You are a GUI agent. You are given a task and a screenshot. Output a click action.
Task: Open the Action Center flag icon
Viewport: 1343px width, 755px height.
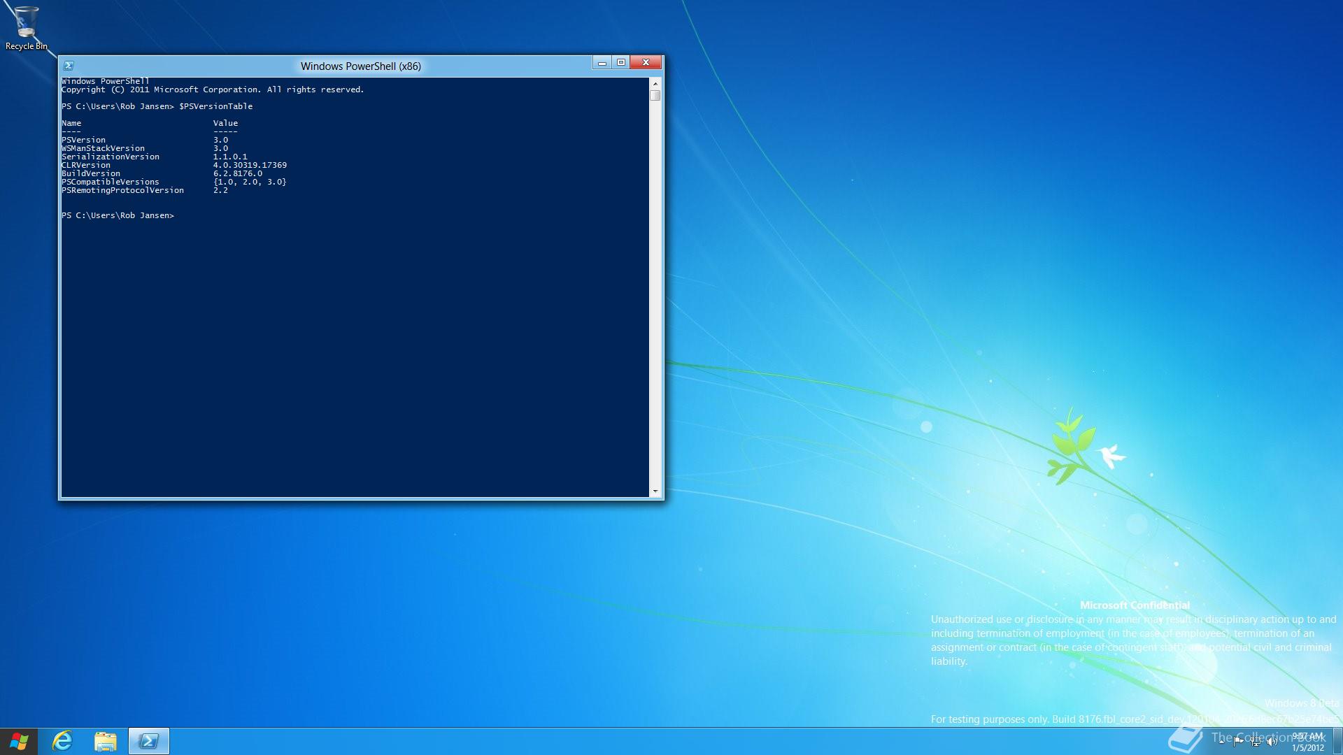coord(1238,742)
